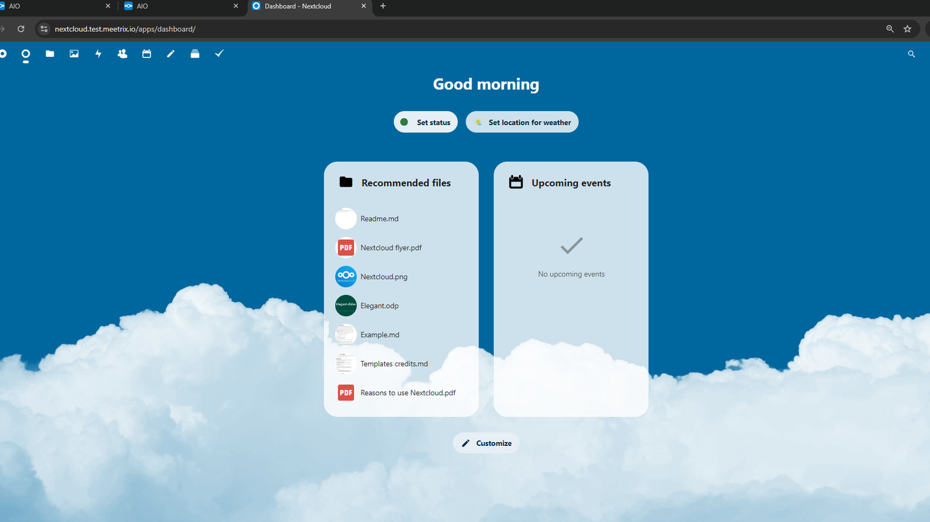Click the Elegant.odp preview thumbnail
930x522 pixels.
[x=346, y=306]
